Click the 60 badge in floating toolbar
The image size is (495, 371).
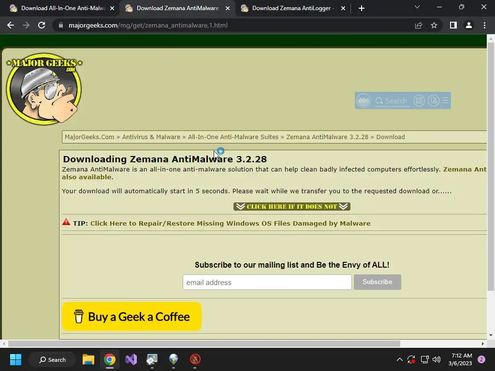tap(364, 100)
